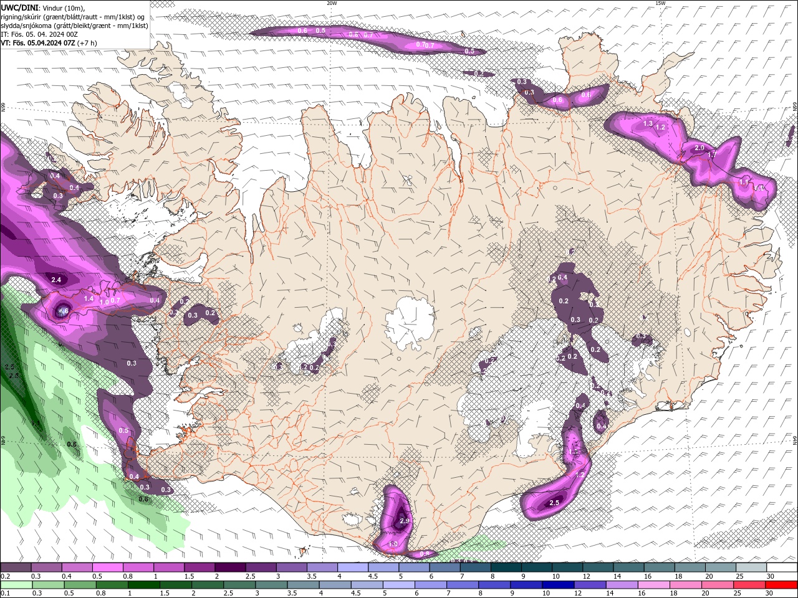Pick snow scale swatch between 1 and 1.5
This screenshot has height=598, width=798.
169,567
